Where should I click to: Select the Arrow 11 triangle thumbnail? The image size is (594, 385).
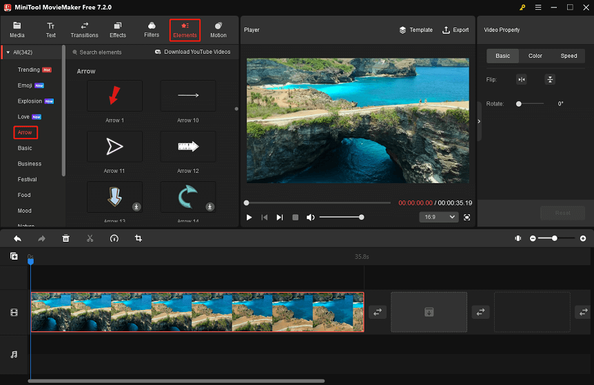(x=115, y=147)
